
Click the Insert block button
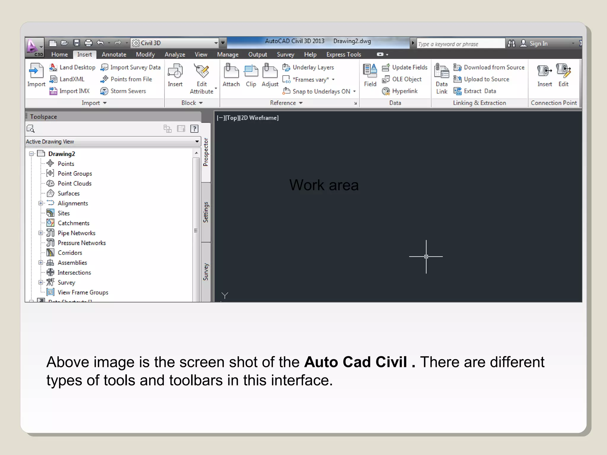pyautogui.click(x=175, y=76)
